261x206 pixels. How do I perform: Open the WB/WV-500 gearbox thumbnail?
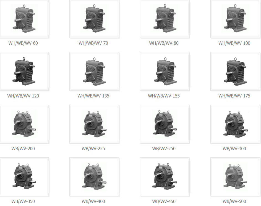tap(235, 177)
